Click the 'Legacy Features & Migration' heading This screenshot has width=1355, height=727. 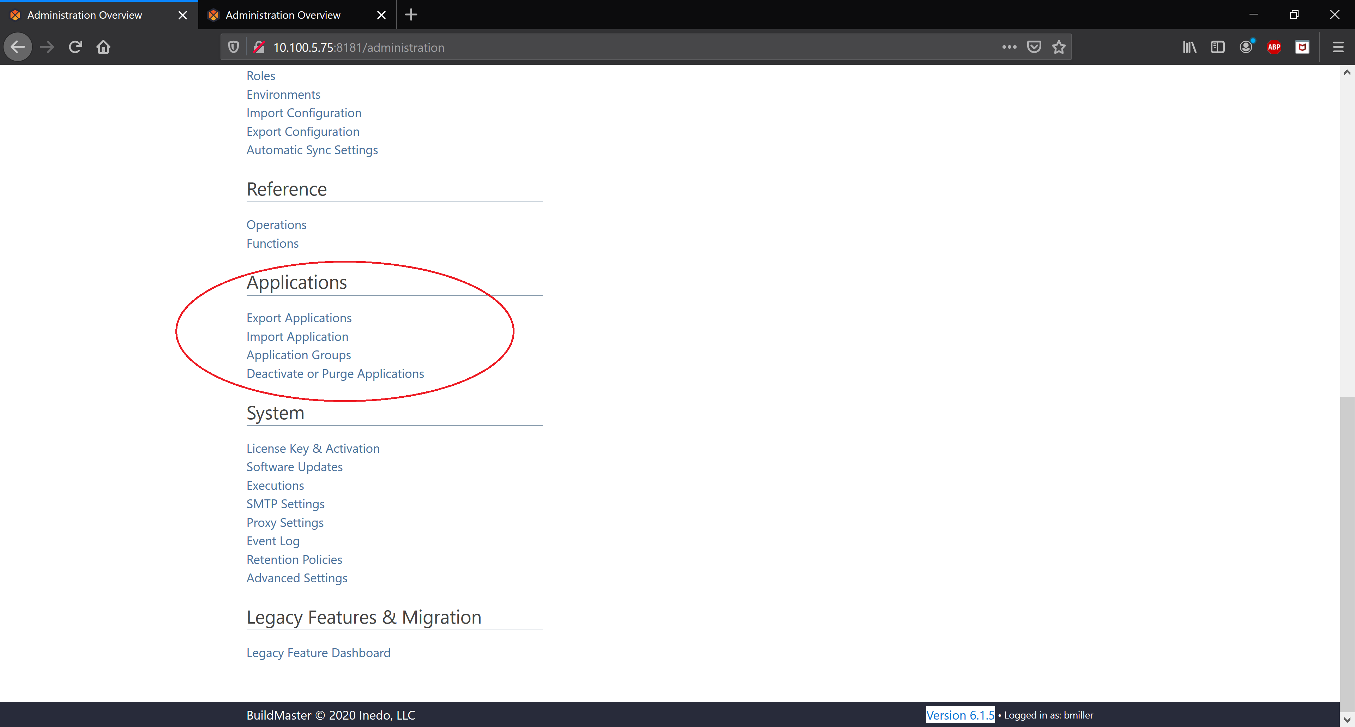pos(363,617)
